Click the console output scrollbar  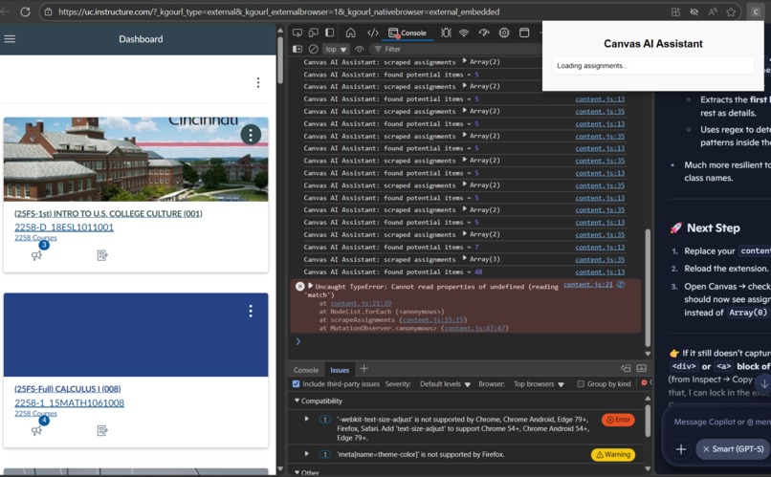point(648,288)
